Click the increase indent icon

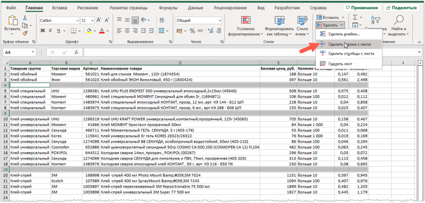[151, 30]
